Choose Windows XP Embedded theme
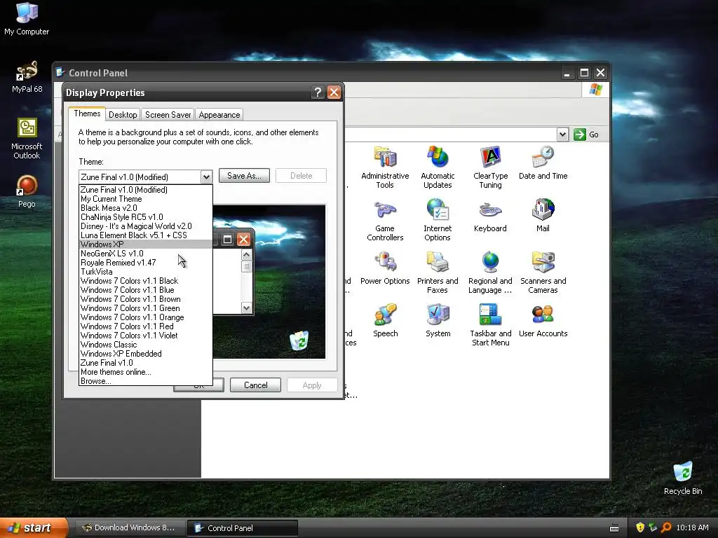The height and width of the screenshot is (538, 718). pos(146,354)
